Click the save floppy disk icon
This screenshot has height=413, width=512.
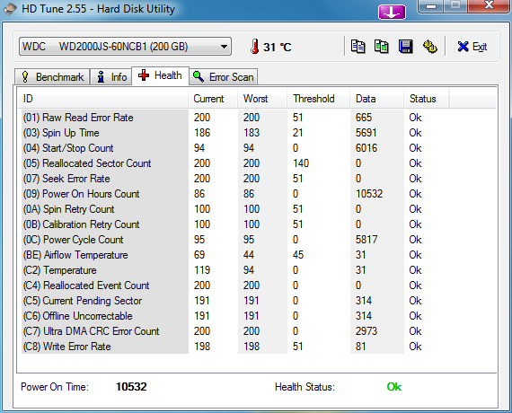pos(405,47)
